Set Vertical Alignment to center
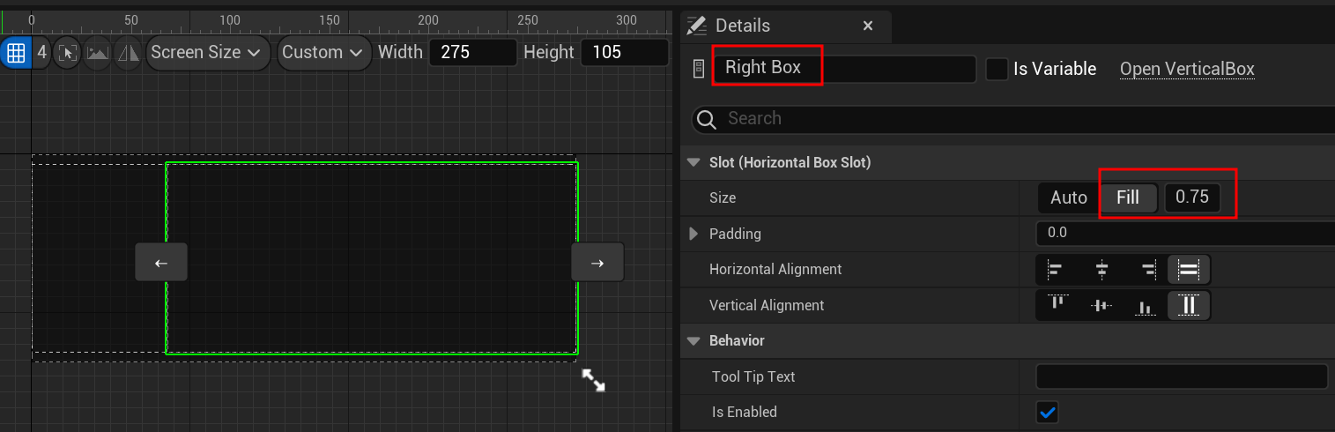The width and height of the screenshot is (1335, 432). tap(1101, 305)
